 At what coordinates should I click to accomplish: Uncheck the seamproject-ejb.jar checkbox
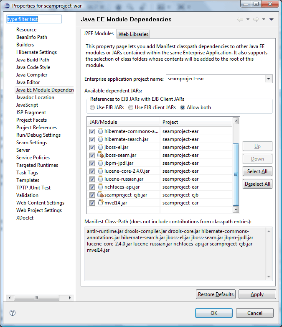[92, 195]
